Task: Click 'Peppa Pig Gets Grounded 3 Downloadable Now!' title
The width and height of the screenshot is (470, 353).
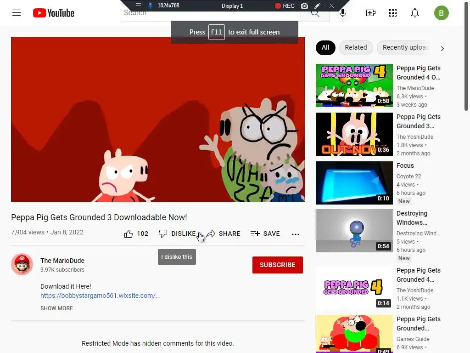Action: (99, 217)
